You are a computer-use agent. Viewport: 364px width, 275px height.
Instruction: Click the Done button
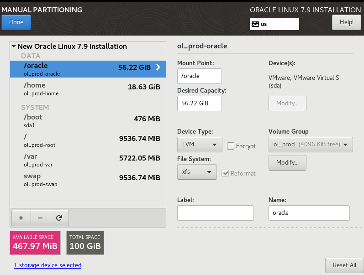point(16,22)
